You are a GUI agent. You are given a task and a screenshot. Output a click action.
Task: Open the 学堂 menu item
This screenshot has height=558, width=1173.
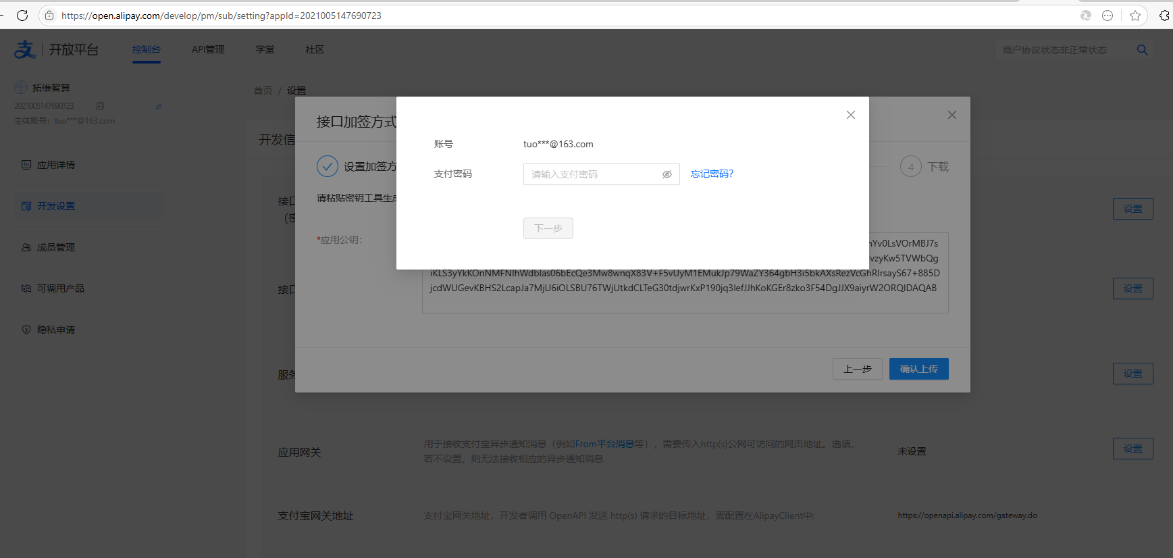(265, 49)
